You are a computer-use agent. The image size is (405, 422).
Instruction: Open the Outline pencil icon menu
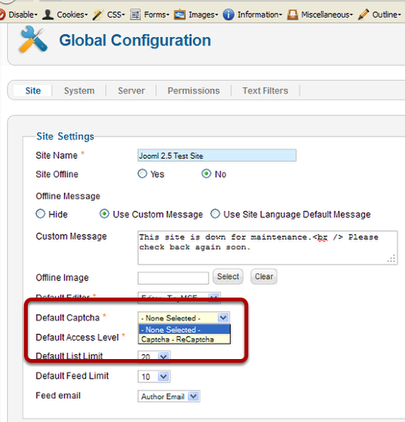(364, 14)
